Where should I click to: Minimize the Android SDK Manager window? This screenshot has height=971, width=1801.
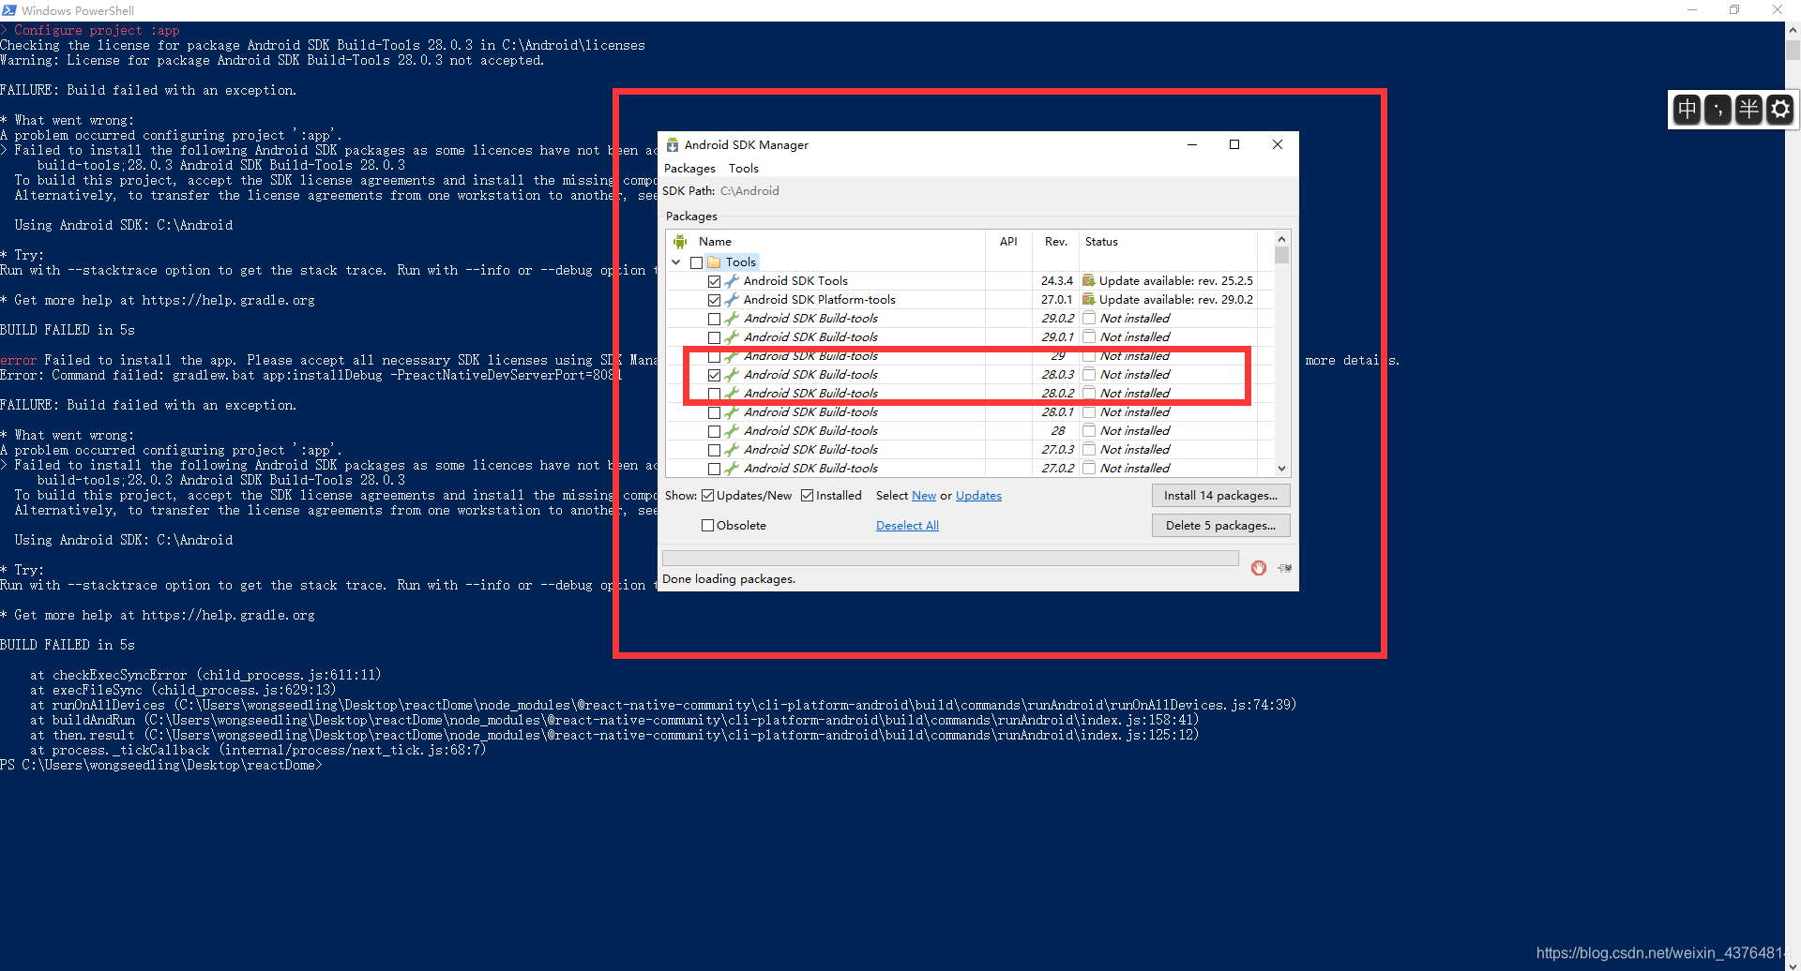[1192, 144]
